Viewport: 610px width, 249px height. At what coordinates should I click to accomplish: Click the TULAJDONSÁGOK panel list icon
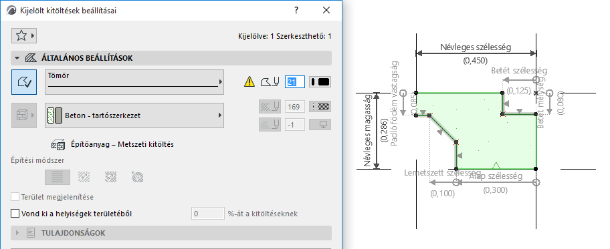(31, 233)
